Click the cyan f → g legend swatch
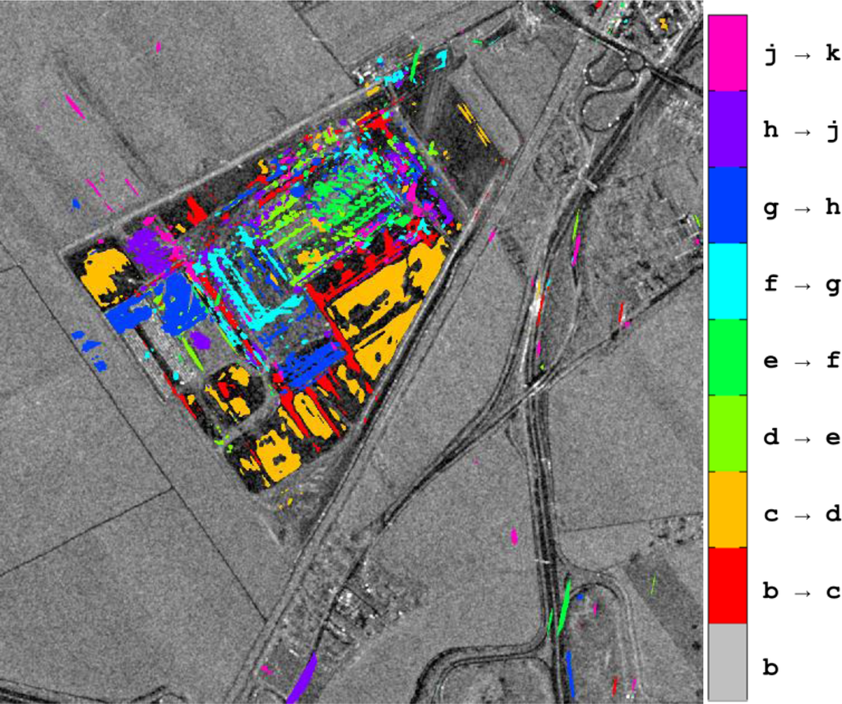This screenshot has height=704, width=842. point(728,281)
